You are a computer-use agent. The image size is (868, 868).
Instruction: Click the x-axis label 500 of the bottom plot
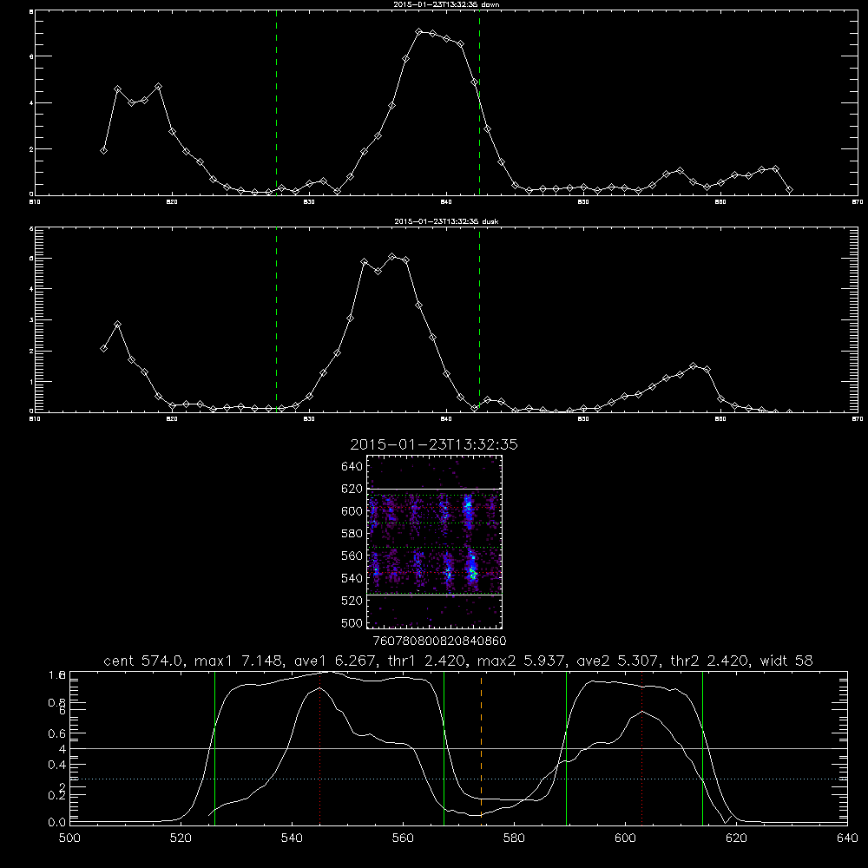click(69, 838)
